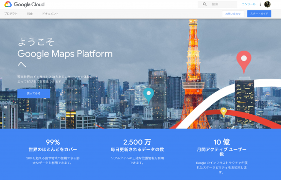Click 毎日更新されるデータの数 heading

tap(137, 150)
